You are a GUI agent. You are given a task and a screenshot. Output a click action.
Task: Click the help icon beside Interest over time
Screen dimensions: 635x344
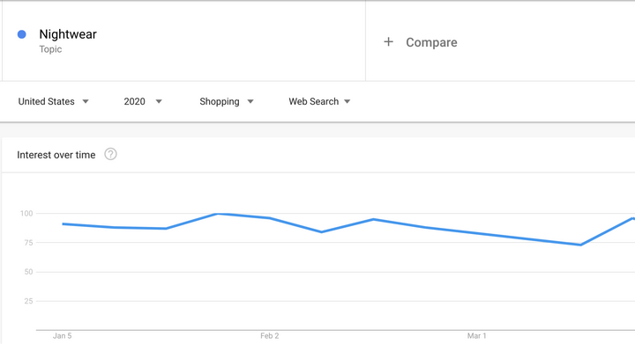110,154
